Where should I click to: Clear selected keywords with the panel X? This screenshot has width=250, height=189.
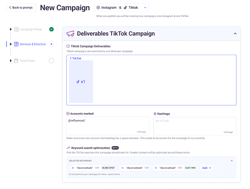(x=232, y=160)
